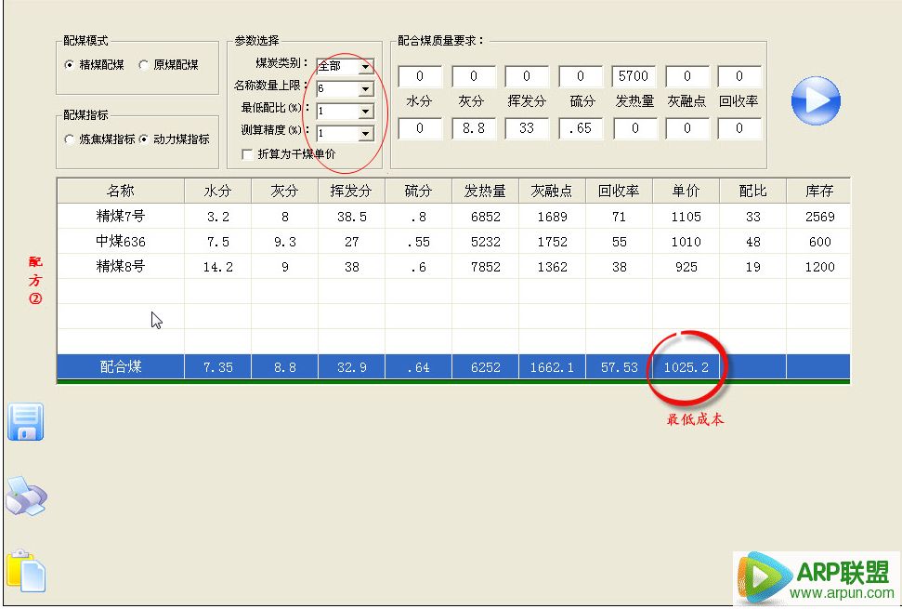902x609 pixels.
Task: Click the lower 灰分 field showing 8.8
Action: [474, 128]
